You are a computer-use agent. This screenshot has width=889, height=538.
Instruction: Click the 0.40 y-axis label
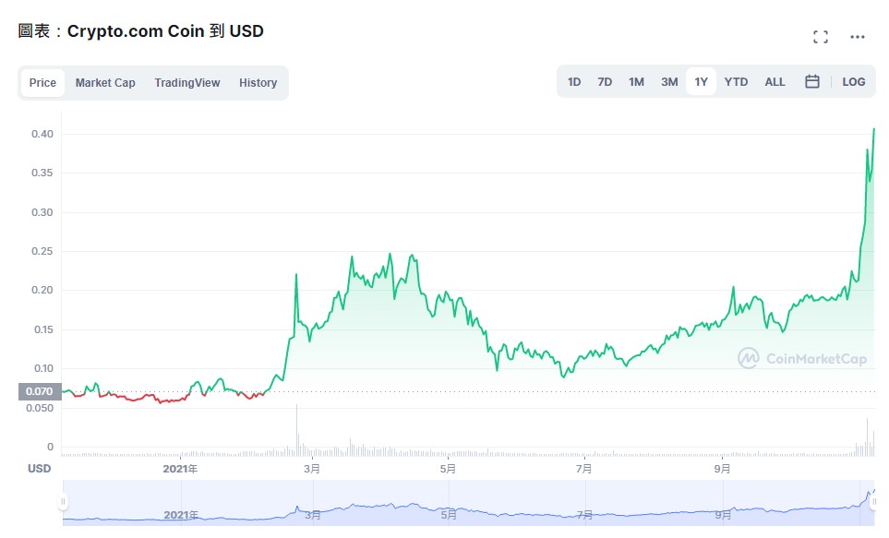pos(42,134)
